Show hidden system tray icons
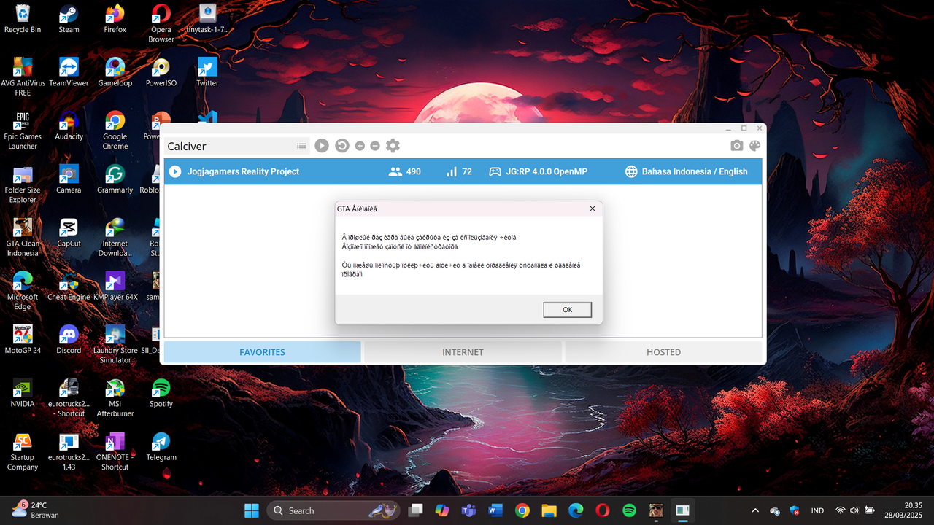 point(755,510)
